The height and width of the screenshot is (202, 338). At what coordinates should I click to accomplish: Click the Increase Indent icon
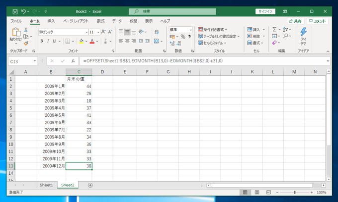pos(148,41)
